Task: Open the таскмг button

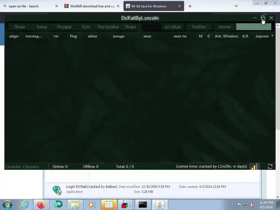Action: point(225,27)
